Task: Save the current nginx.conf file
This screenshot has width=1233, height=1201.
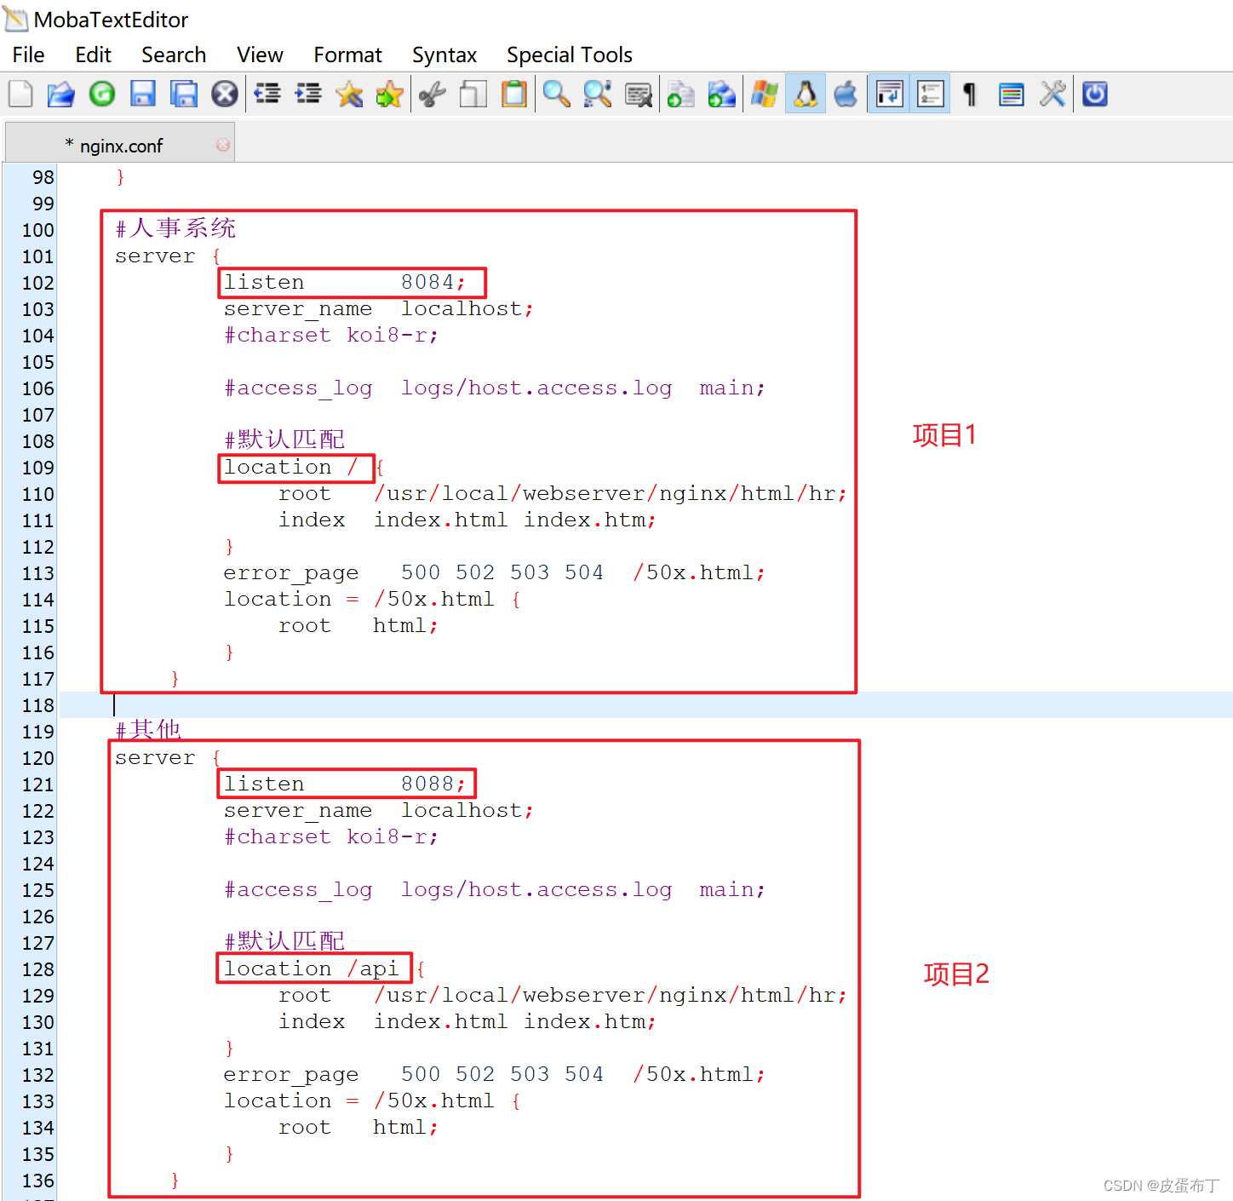Action: [142, 94]
